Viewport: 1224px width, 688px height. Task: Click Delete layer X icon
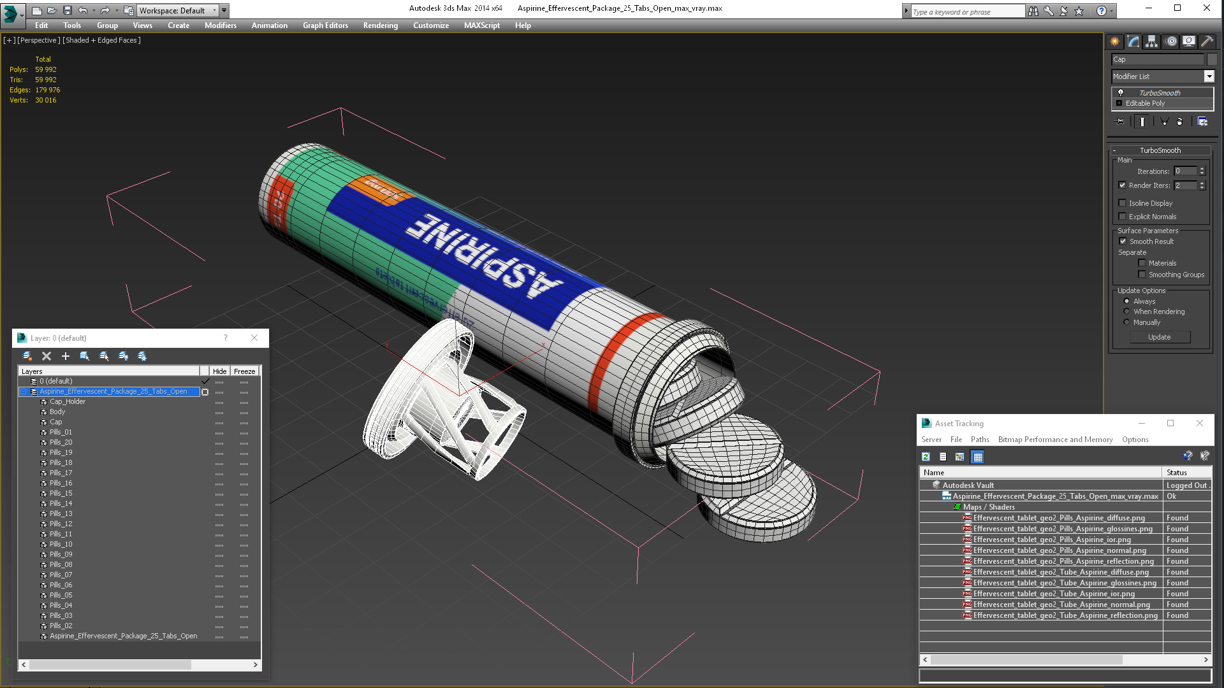47,356
